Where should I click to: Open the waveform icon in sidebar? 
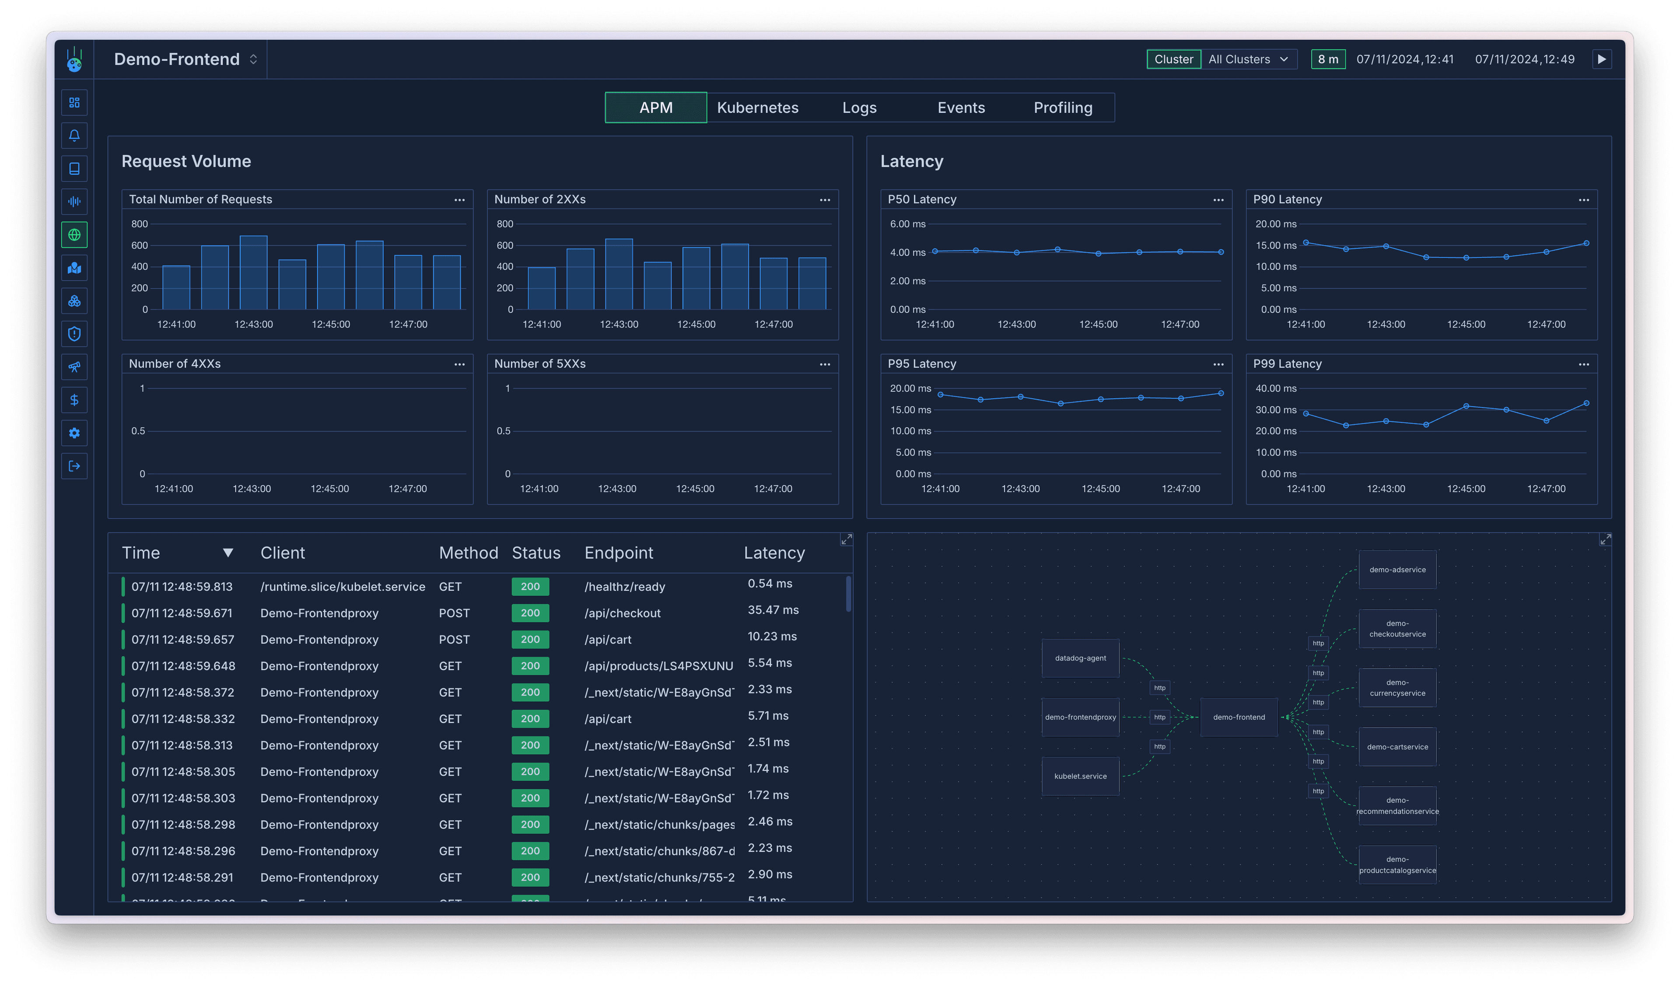click(x=74, y=202)
